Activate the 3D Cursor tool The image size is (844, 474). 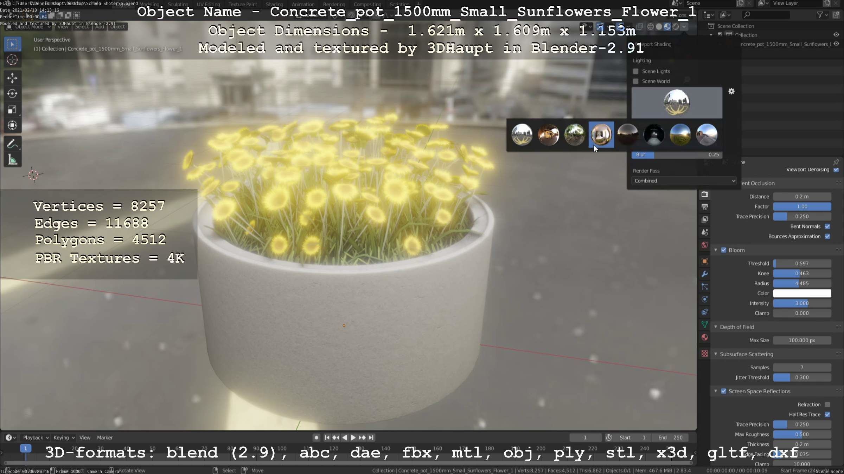point(12,60)
